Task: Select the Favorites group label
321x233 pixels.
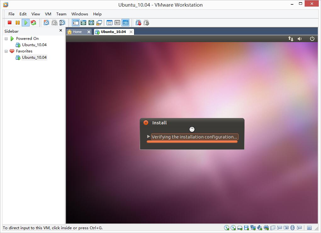Action: pyautogui.click(x=24, y=51)
